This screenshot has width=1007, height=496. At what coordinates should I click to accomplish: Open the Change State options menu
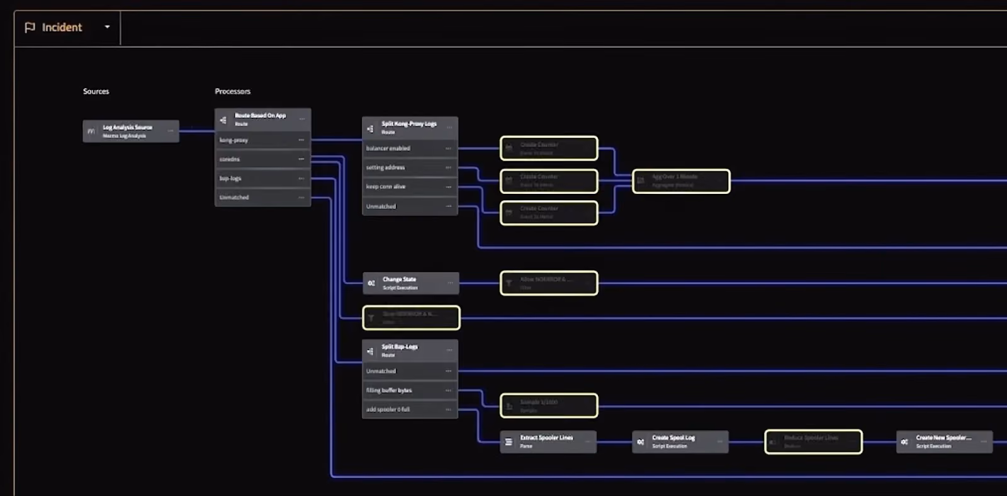tap(450, 283)
